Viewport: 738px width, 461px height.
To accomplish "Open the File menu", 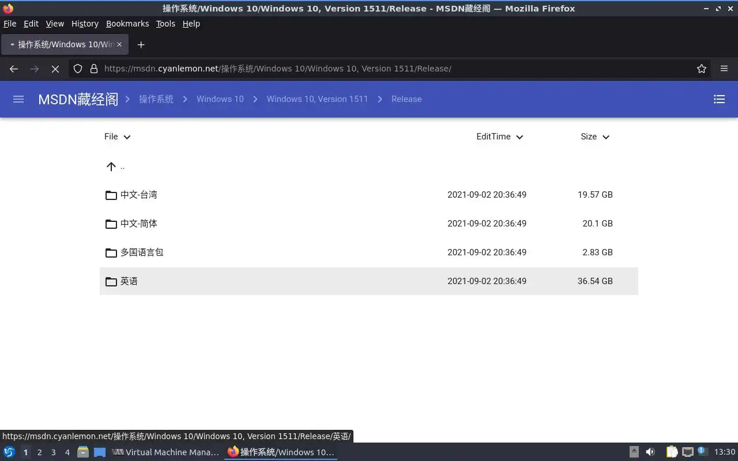I will click(10, 24).
